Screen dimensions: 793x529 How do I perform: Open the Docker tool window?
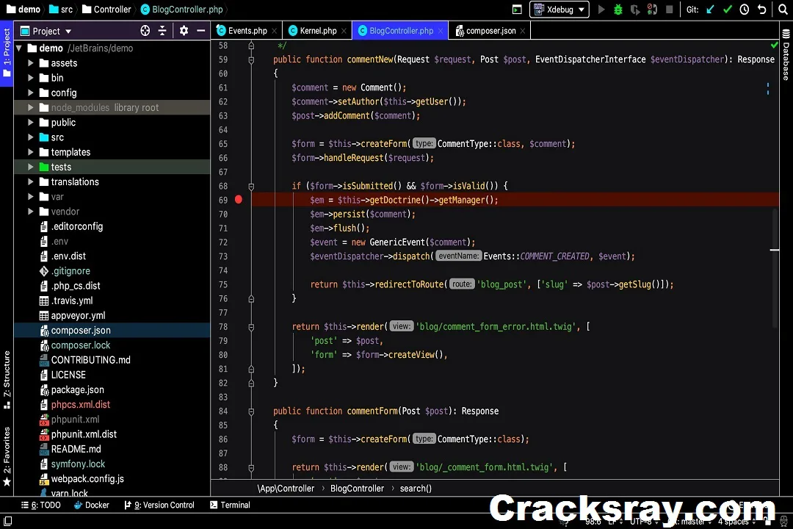[x=92, y=505]
